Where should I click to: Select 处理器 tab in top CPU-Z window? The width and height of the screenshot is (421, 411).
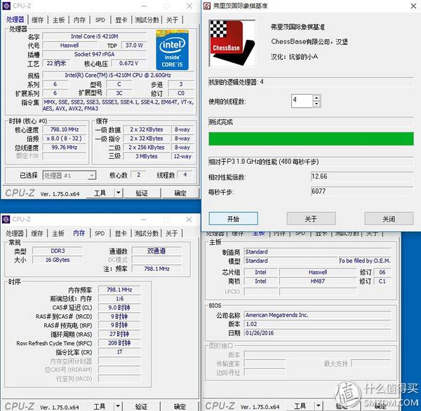(x=15, y=20)
